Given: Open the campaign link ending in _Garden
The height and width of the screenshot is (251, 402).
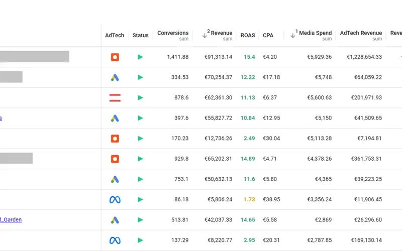Looking at the screenshot, I should point(11,220).
